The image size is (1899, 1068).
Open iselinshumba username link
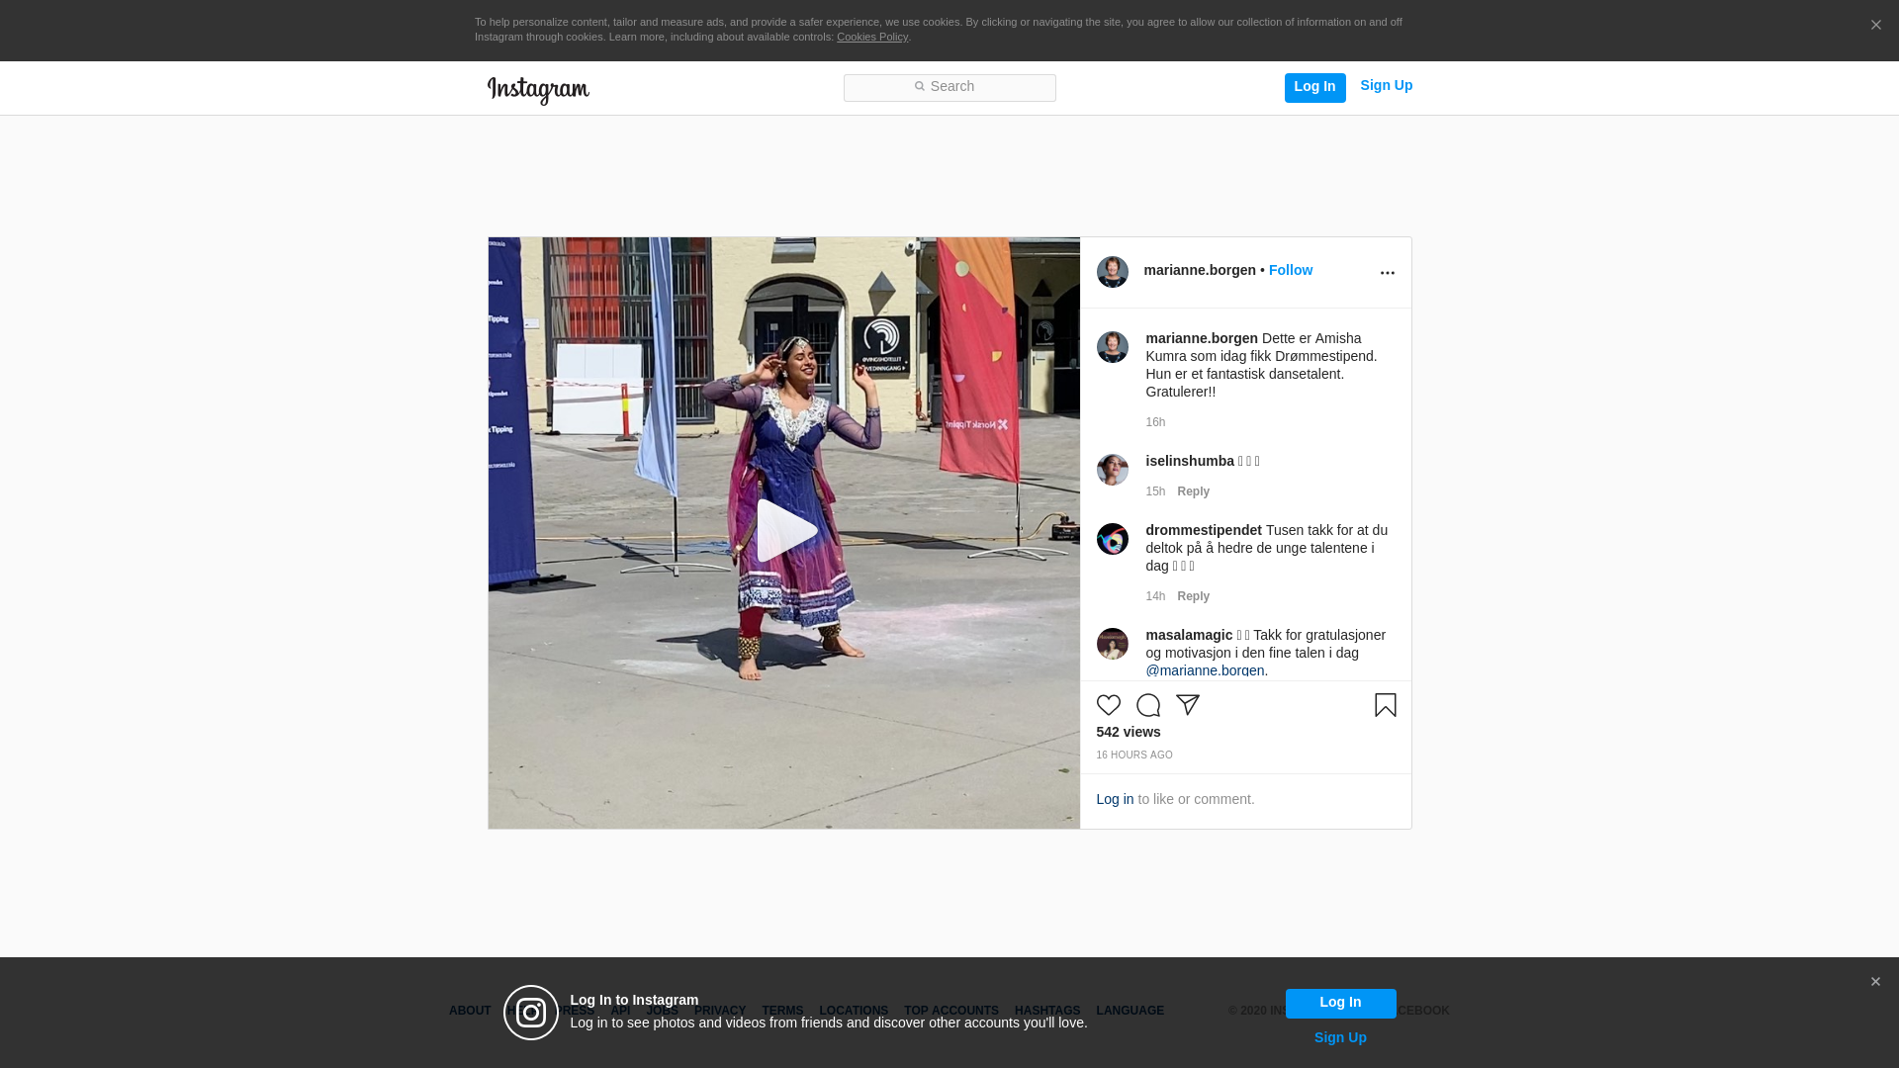(1190, 462)
